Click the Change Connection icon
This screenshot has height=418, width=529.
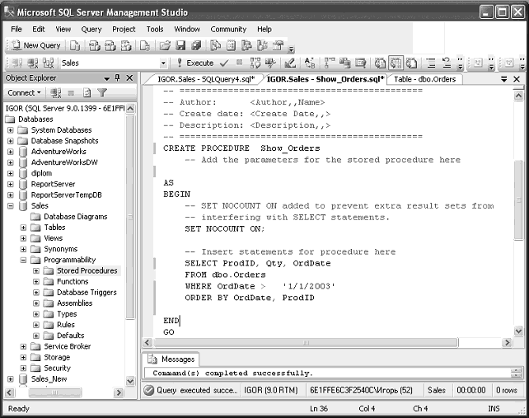[49, 63]
